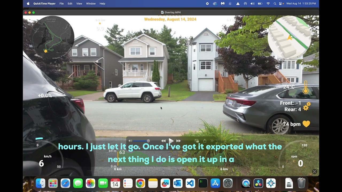The width and height of the screenshot is (342, 192).
Task: Open Finder from the Dock
Action: (x=41, y=183)
